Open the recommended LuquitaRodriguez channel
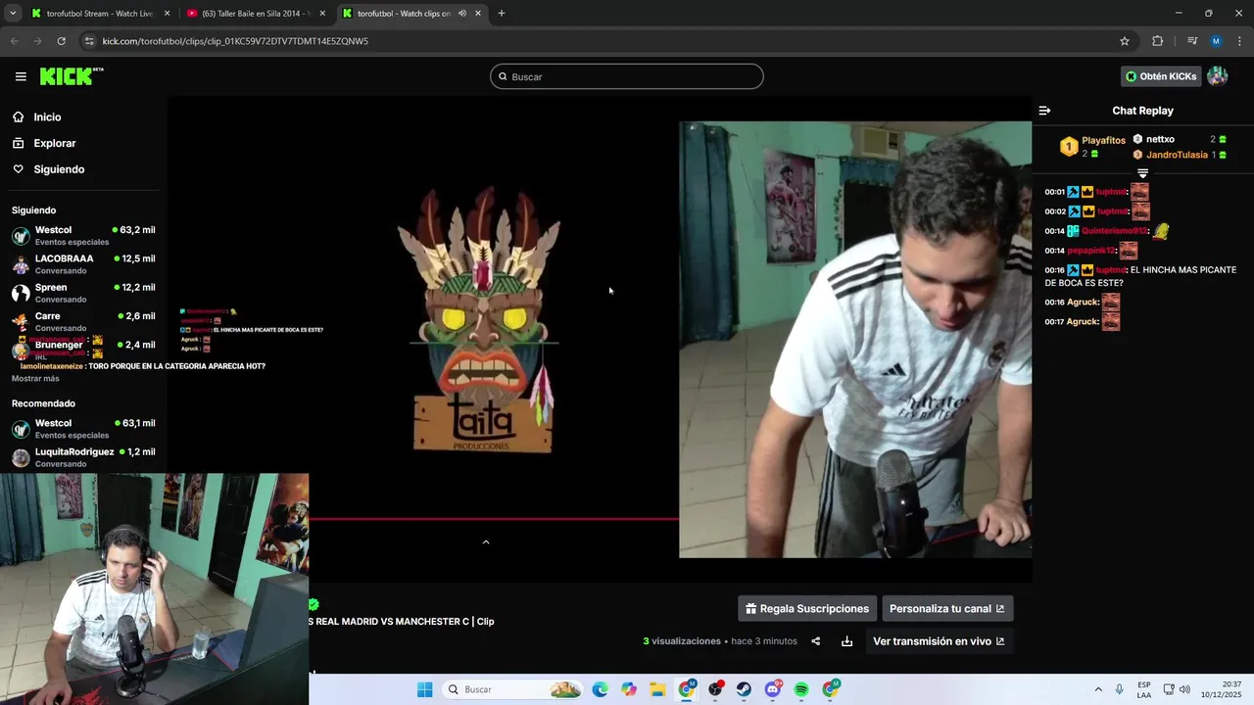The width and height of the screenshot is (1254, 705). pos(83,457)
